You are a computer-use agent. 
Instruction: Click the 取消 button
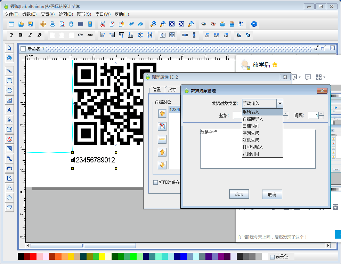(x=272, y=194)
